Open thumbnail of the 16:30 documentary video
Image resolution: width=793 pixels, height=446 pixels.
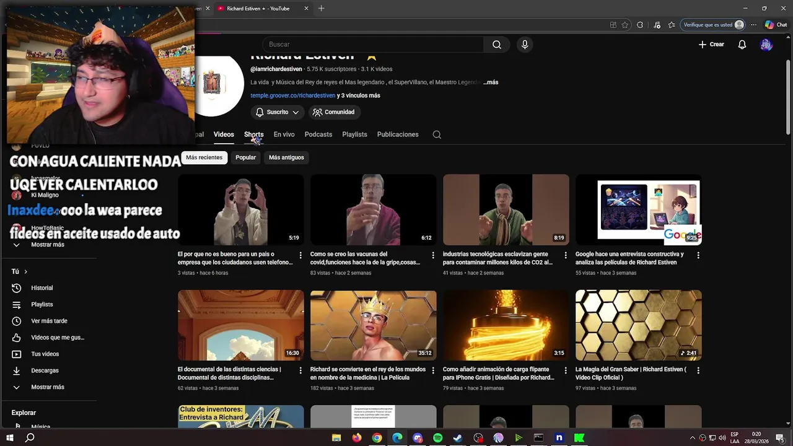(240, 325)
